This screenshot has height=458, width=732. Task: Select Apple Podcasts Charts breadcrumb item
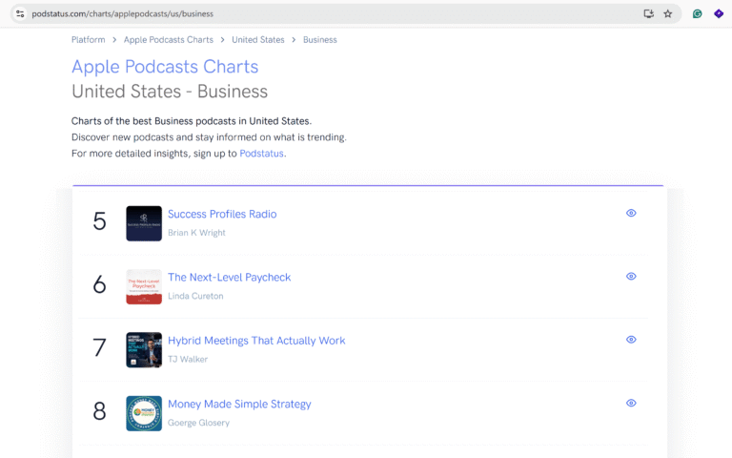click(169, 40)
